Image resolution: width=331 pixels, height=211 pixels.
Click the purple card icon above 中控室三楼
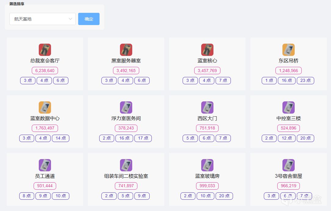tap(289, 107)
